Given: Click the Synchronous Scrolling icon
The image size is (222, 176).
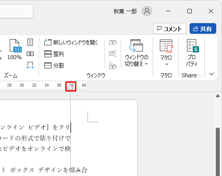Looking at the screenshot, I should pyautogui.click(x=113, y=54).
